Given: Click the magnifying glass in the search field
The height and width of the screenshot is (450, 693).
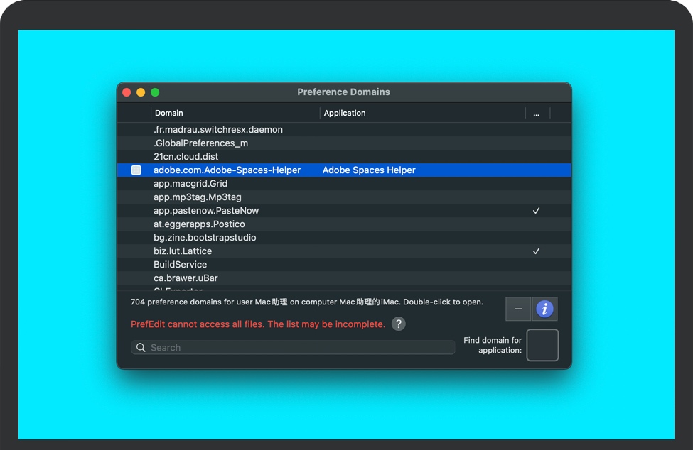Looking at the screenshot, I should 141,348.
